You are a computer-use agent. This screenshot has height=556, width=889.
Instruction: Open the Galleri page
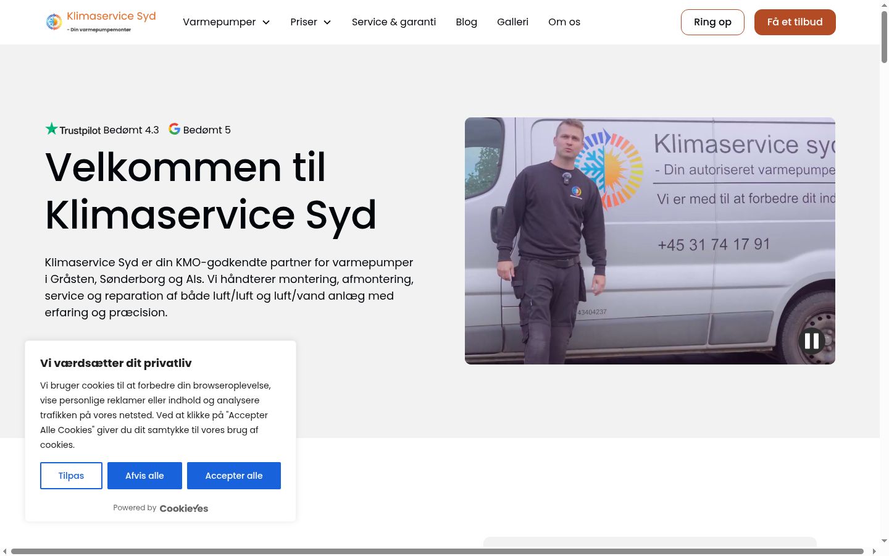pos(512,22)
